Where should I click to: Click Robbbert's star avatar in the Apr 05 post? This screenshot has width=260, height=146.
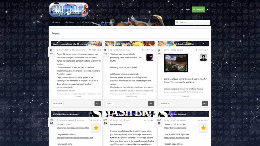96,128
